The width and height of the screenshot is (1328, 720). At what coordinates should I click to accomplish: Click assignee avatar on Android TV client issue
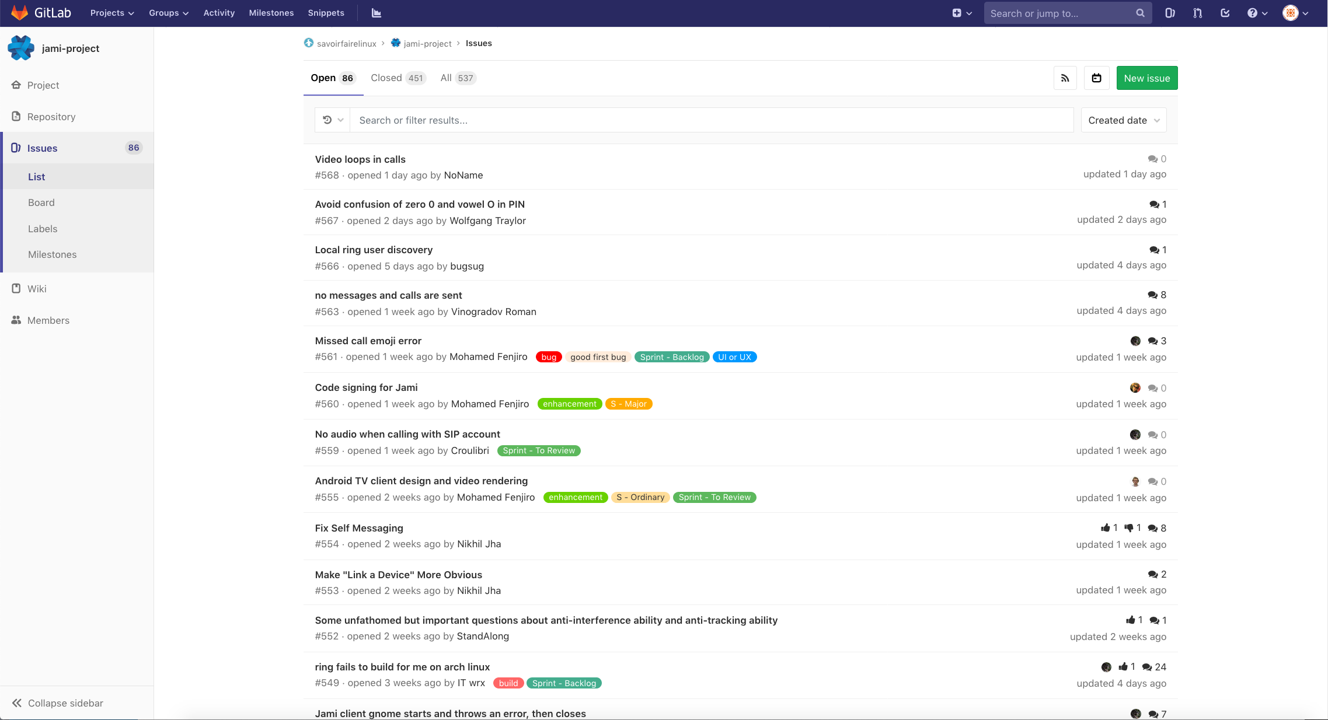[1135, 481]
